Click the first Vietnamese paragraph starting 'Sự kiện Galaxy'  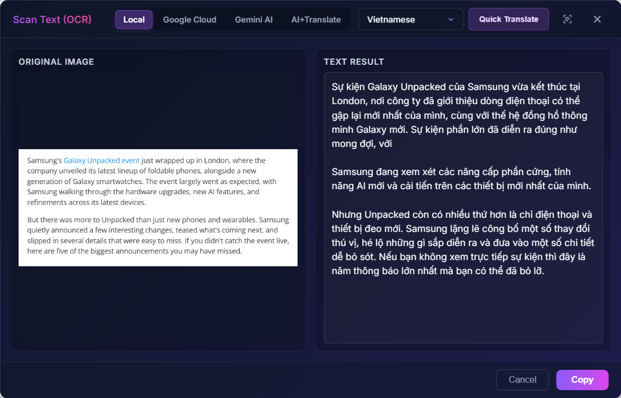coord(460,115)
